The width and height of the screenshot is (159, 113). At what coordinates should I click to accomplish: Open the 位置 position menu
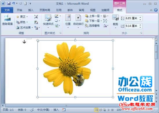click(68, 21)
